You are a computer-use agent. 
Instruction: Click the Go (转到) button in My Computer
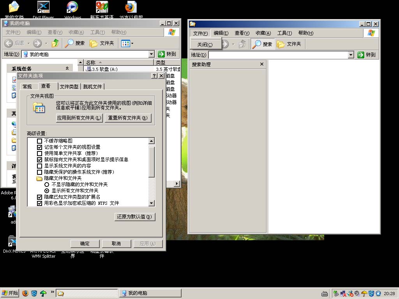pos(167,54)
